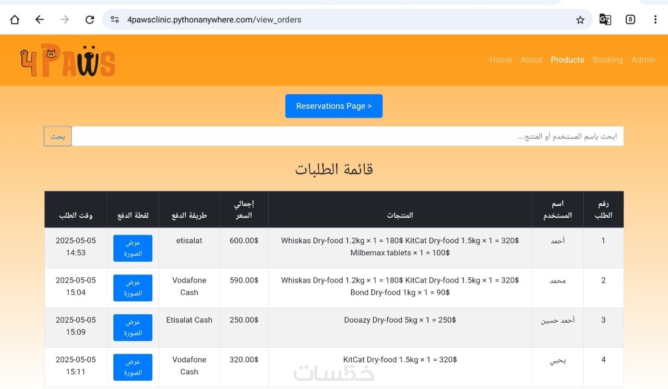Reload the page with the refresh icon
Viewport: 668px width, 389px height.
coord(90,20)
